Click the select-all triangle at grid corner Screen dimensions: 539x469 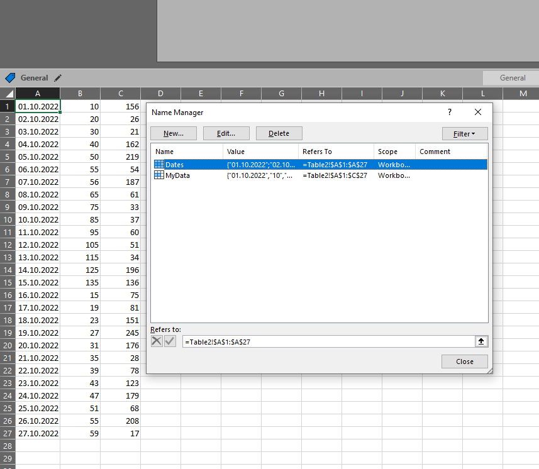tap(8, 94)
